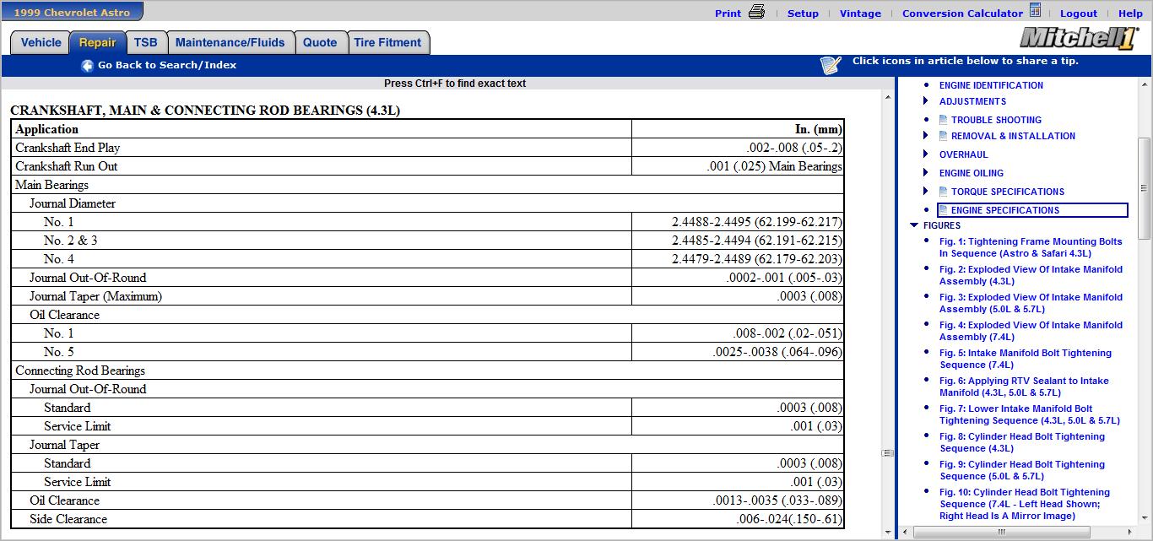Open the ADJUSTMENTS index entry
1153x541 pixels.
pos(972,101)
